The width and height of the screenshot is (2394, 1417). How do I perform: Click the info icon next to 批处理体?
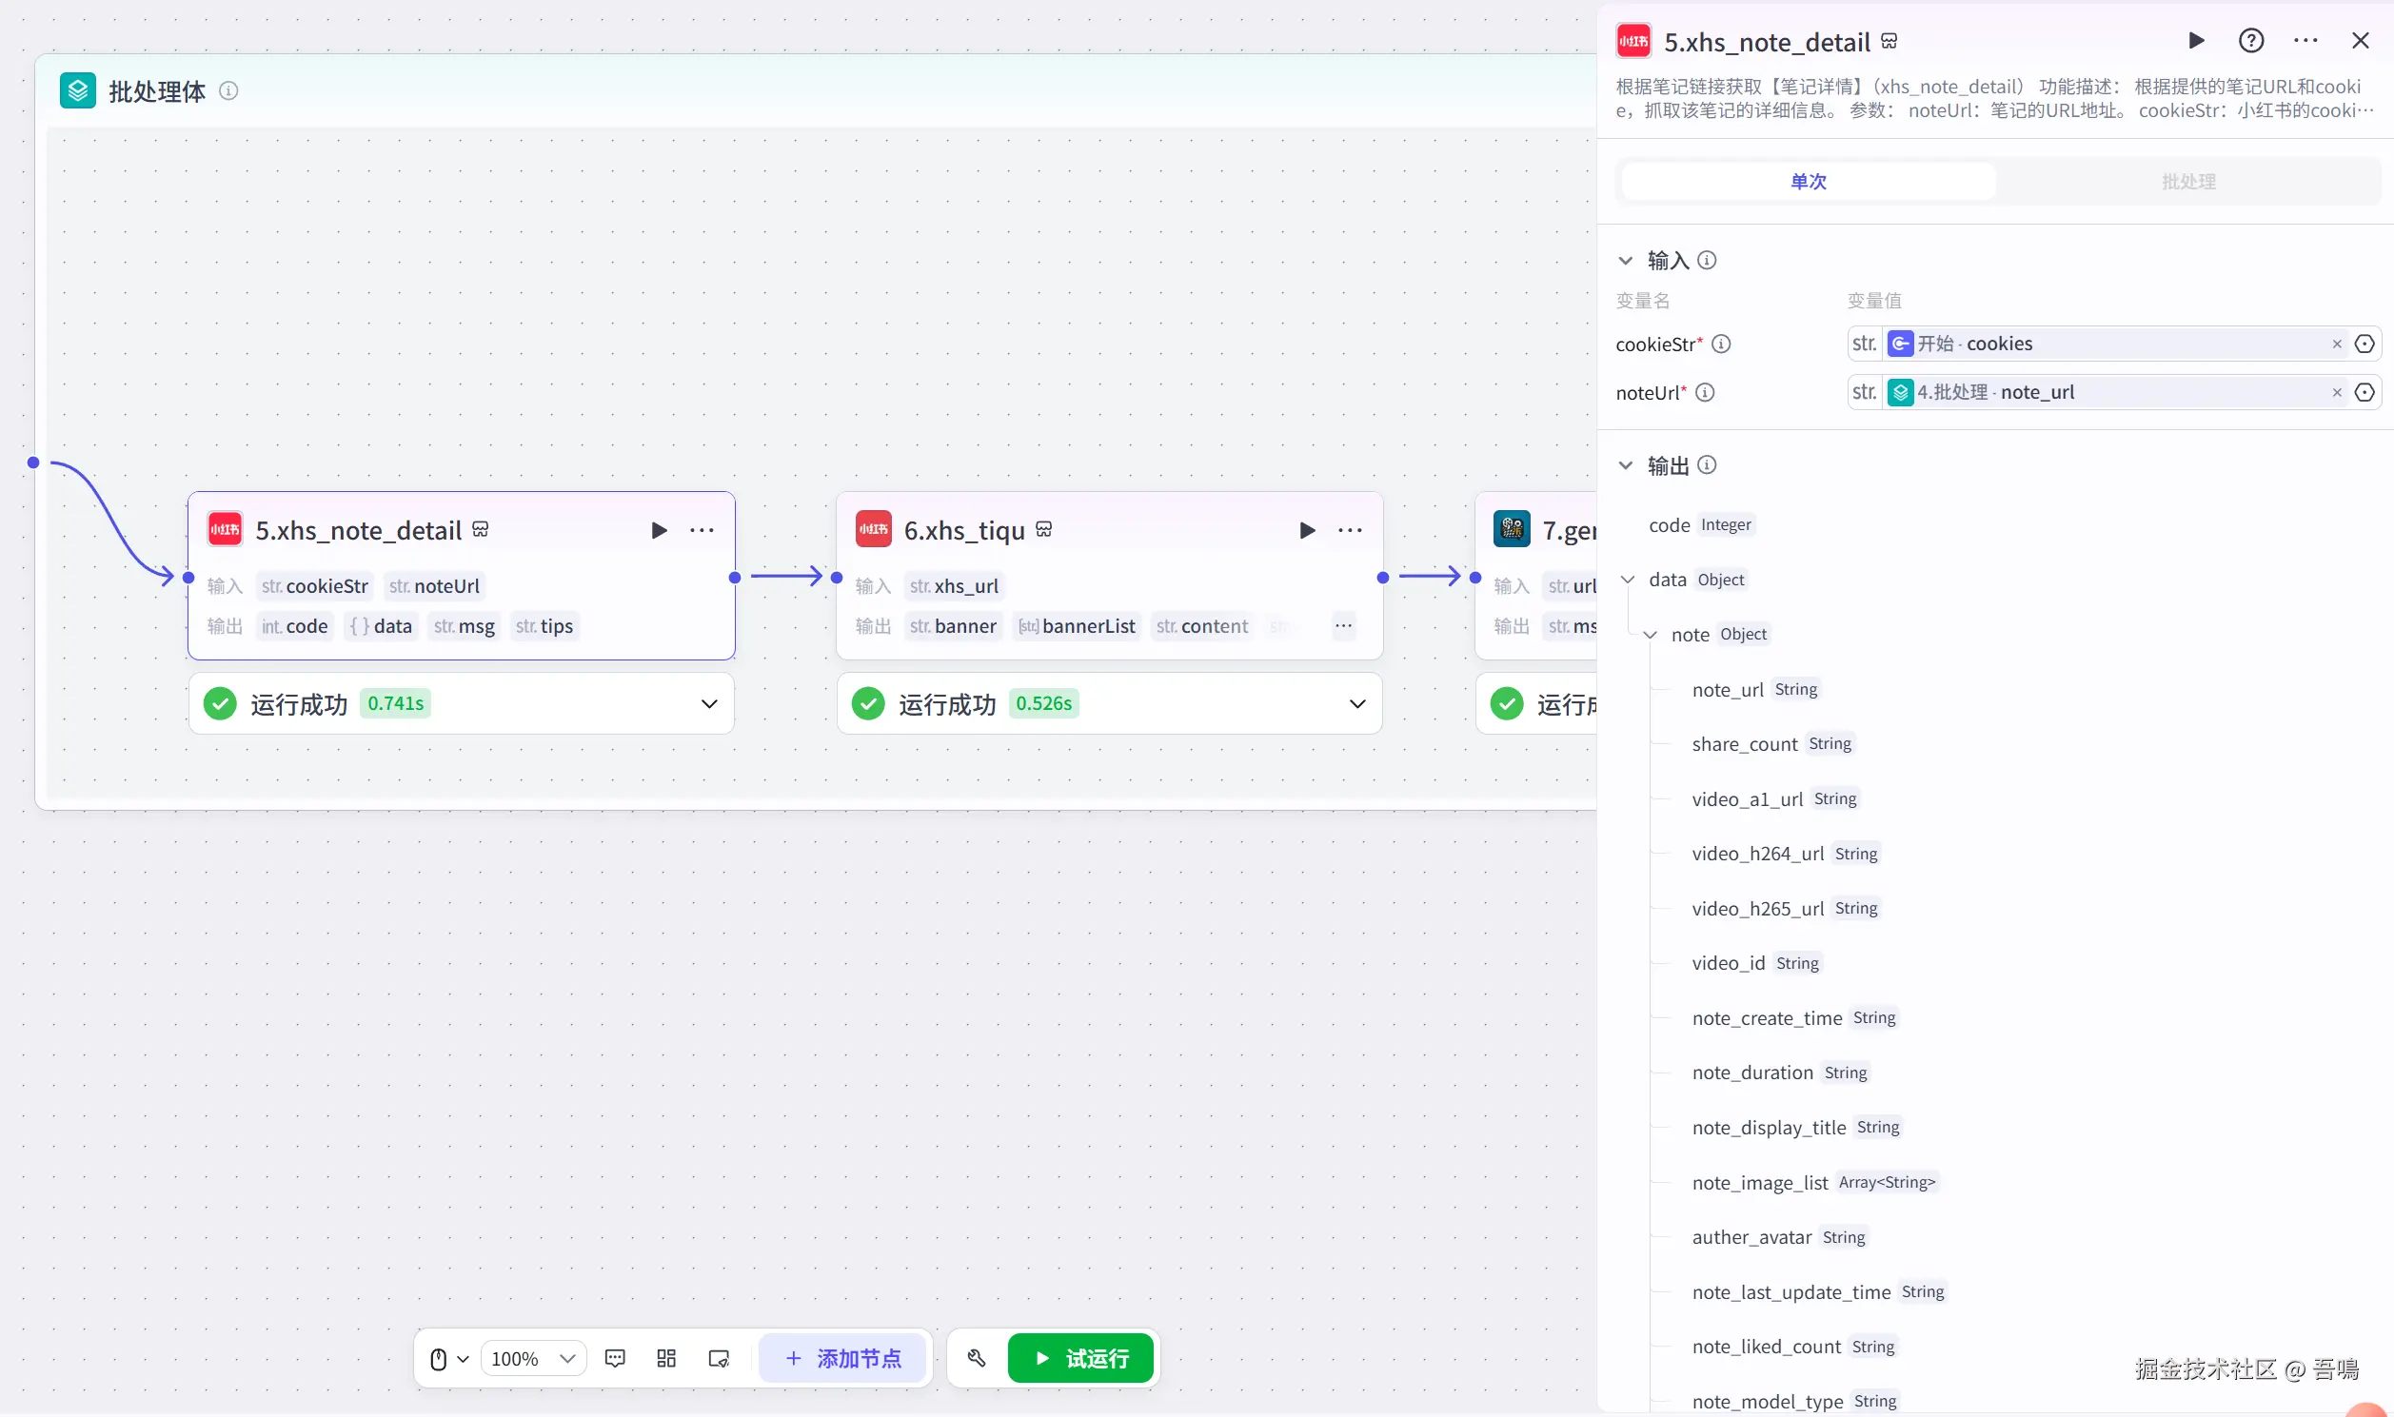(228, 90)
